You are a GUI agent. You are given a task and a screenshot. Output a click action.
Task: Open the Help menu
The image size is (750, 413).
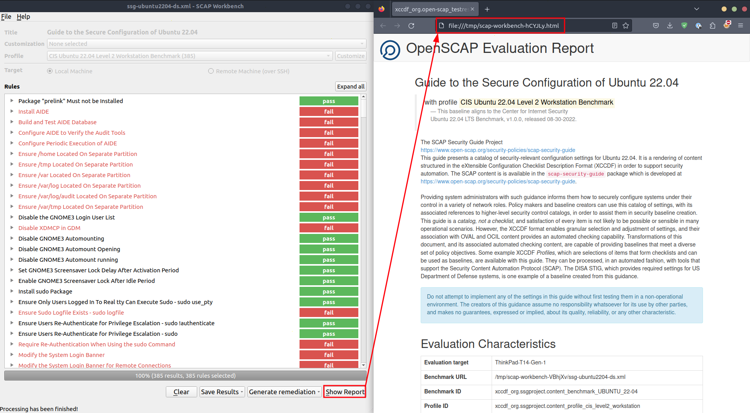tap(23, 16)
